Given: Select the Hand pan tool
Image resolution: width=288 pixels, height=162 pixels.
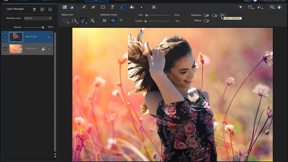Looking at the screenshot, I should tap(279, 7).
